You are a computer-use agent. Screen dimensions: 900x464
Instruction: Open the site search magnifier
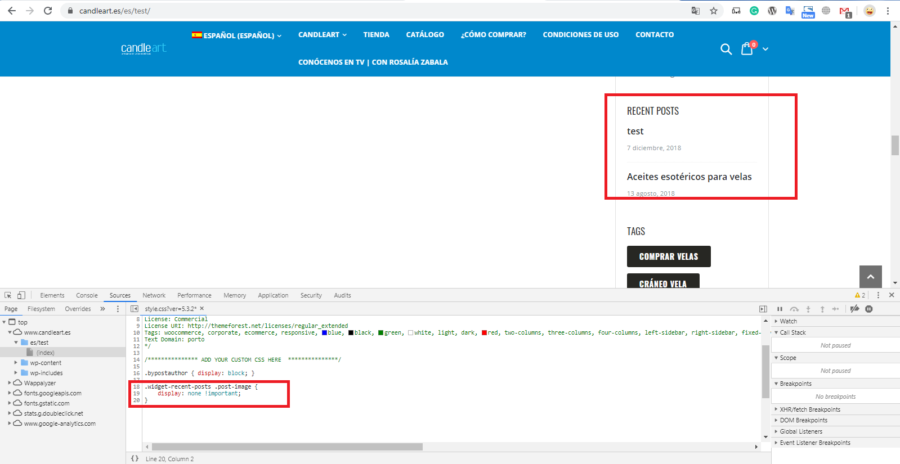click(x=726, y=49)
